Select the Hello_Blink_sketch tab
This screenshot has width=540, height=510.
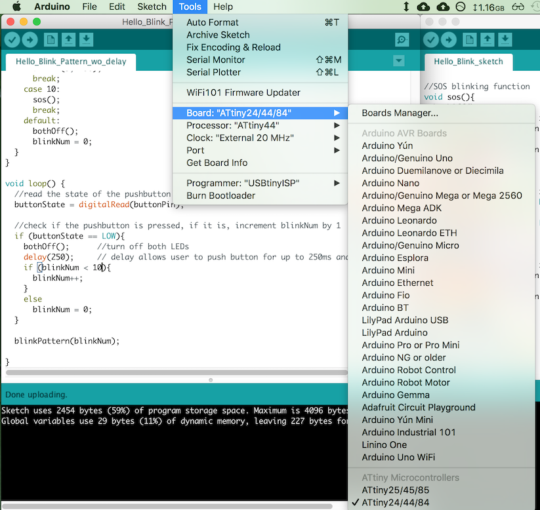point(468,62)
